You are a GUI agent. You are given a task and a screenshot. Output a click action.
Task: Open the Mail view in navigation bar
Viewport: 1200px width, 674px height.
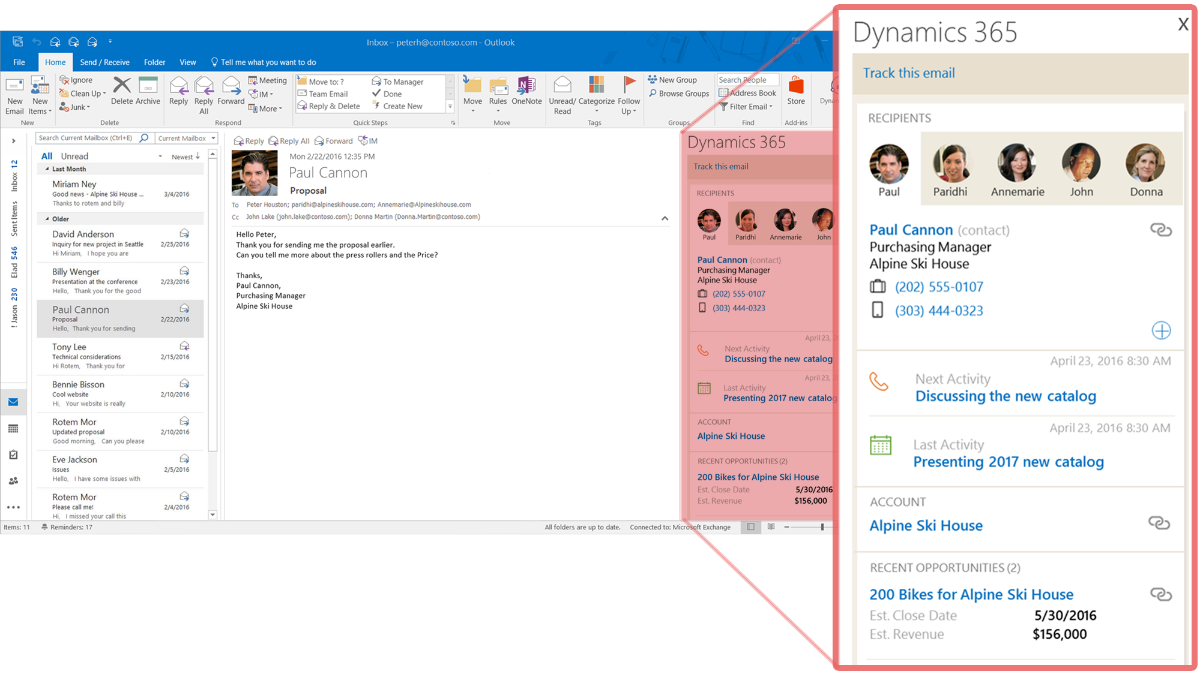pyautogui.click(x=13, y=402)
